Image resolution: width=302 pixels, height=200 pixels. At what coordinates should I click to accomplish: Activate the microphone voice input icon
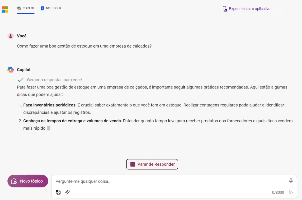point(291,181)
